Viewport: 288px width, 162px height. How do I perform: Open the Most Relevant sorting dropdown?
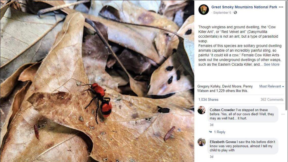point(270,86)
